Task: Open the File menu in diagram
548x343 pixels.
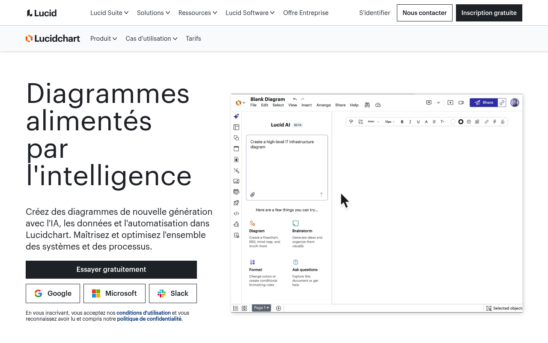Action: pos(253,105)
